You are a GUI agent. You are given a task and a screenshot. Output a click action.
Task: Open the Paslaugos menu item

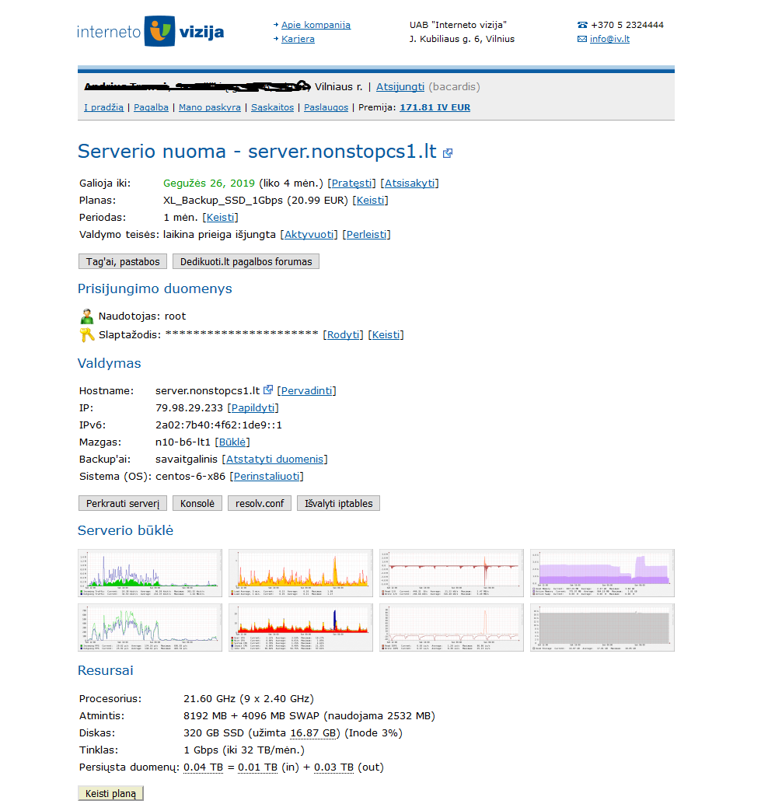[x=326, y=107]
